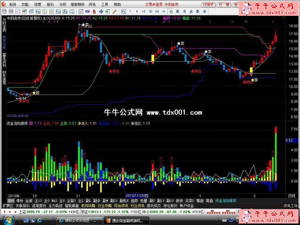Switch to 分时走势 side tab
Viewport: 300px width, 225px height.
point(4,25)
